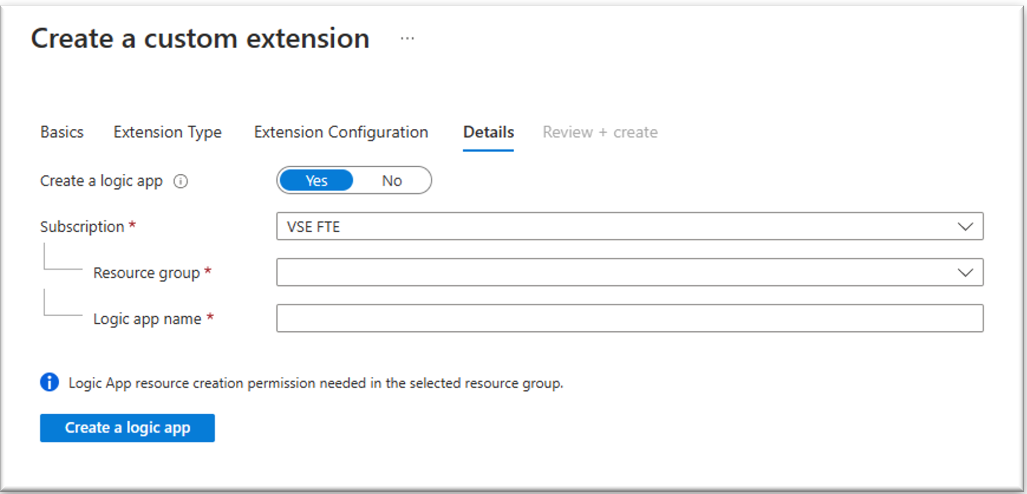Click the info icon beside Create a logic app
Screen dimensions: 1027x494
181,181
